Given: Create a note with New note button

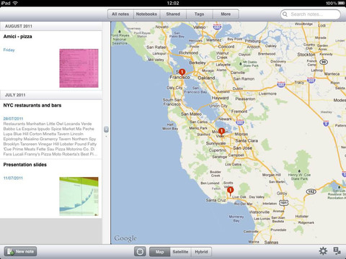Looking at the screenshot, I should pos(20,252).
